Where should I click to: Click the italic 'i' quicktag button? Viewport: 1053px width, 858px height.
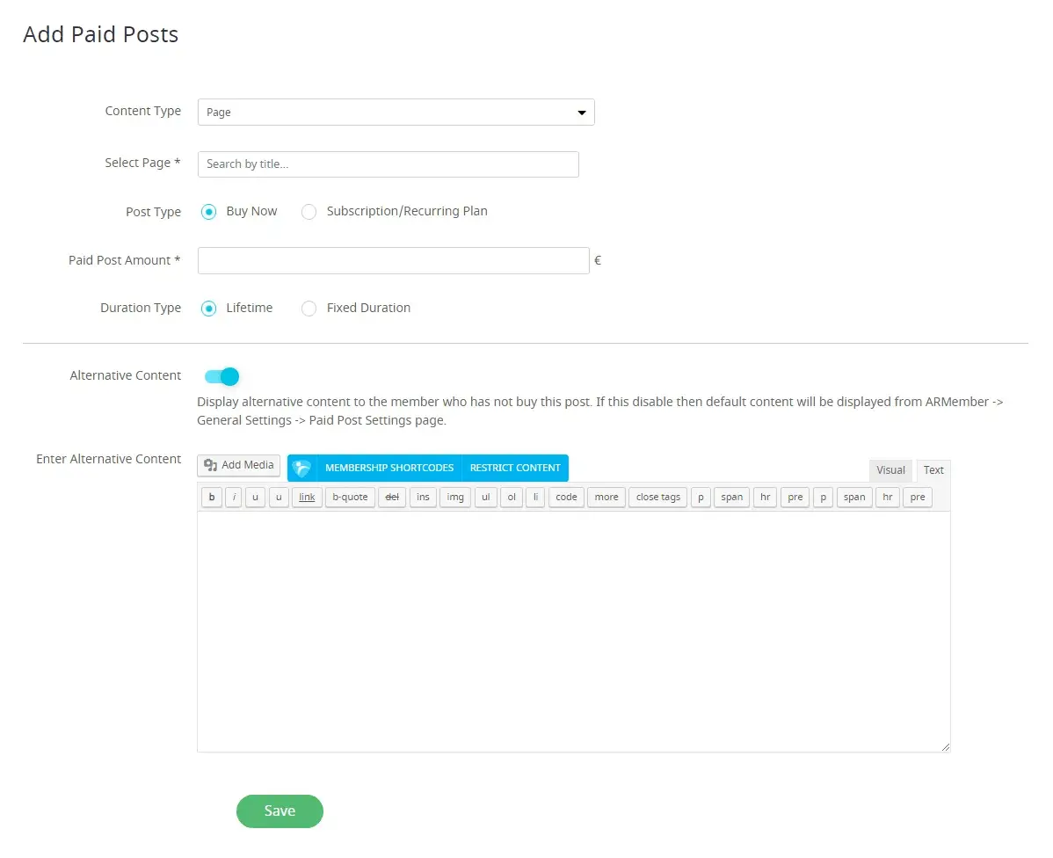tap(234, 498)
